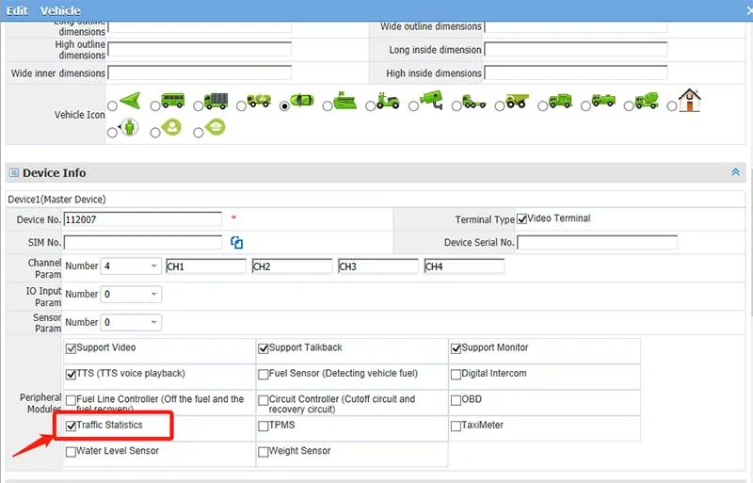Toggle the Video Terminal checkbox
The image size is (753, 483).
click(522, 218)
